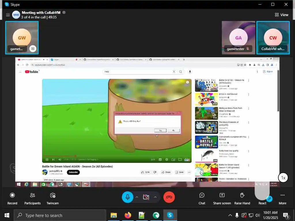Raise Hand in the meeting

click(x=242, y=199)
